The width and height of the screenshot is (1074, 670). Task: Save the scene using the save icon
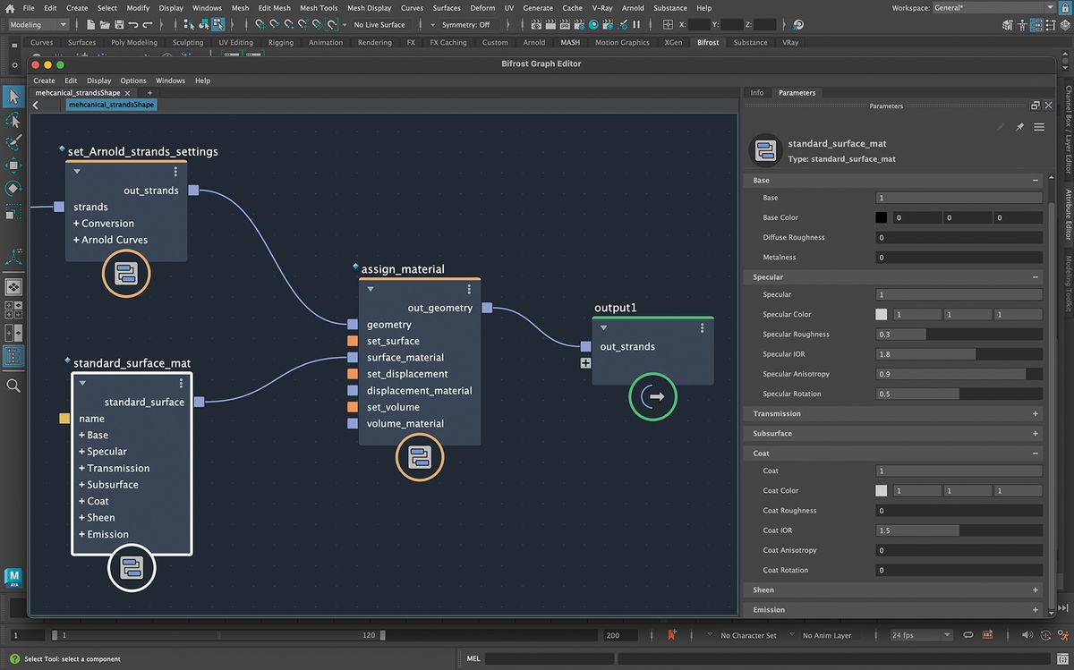click(121, 25)
